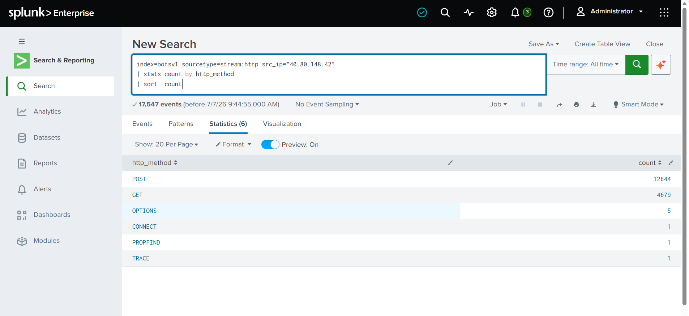This screenshot has height=316, width=689.
Task: Select Search in sidebar navigation
Action: tap(60, 86)
